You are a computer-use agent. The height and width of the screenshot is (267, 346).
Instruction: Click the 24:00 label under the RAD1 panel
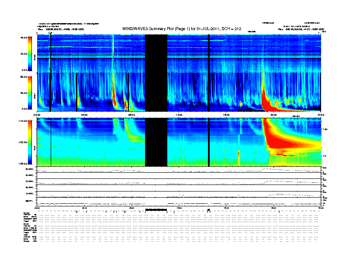coord(321,115)
